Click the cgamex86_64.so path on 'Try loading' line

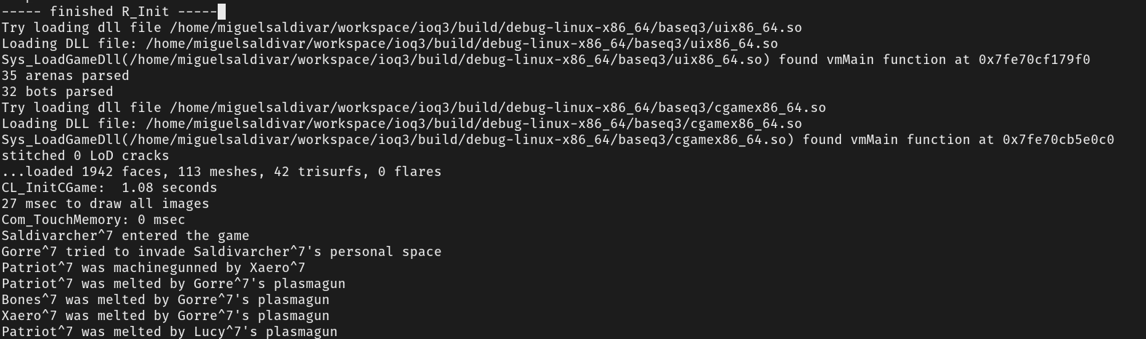pos(498,108)
